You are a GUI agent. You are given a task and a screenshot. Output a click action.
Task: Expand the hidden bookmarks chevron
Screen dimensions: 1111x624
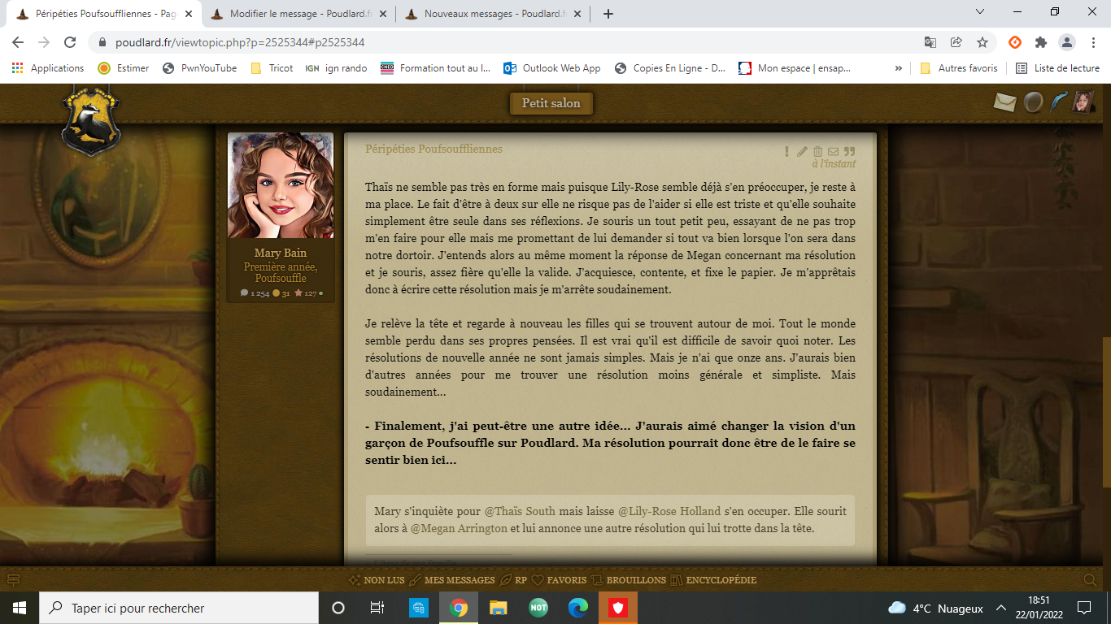coord(898,68)
